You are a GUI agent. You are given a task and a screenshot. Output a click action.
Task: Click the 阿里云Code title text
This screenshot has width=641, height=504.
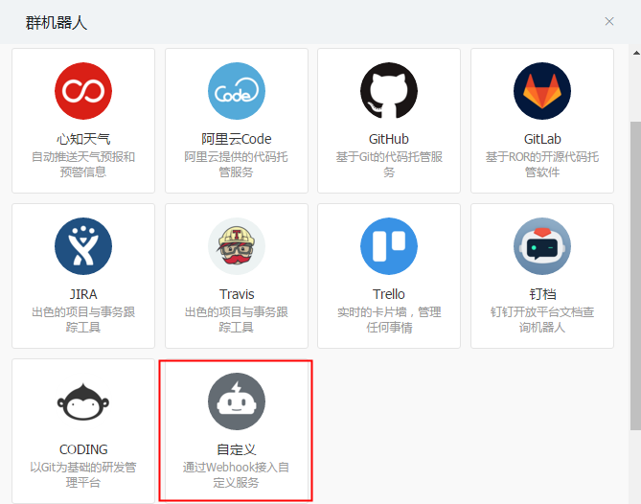(237, 139)
